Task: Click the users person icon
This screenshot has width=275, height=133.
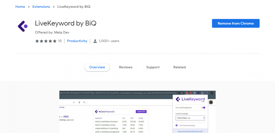Action: tap(95, 41)
